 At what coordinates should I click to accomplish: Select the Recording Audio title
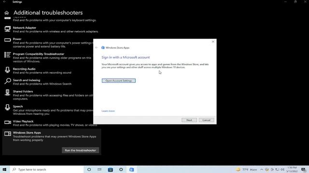(x=24, y=69)
